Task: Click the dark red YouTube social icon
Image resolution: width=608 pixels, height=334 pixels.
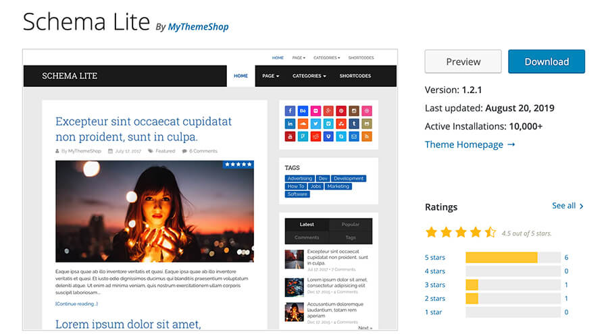Action: tap(290, 136)
